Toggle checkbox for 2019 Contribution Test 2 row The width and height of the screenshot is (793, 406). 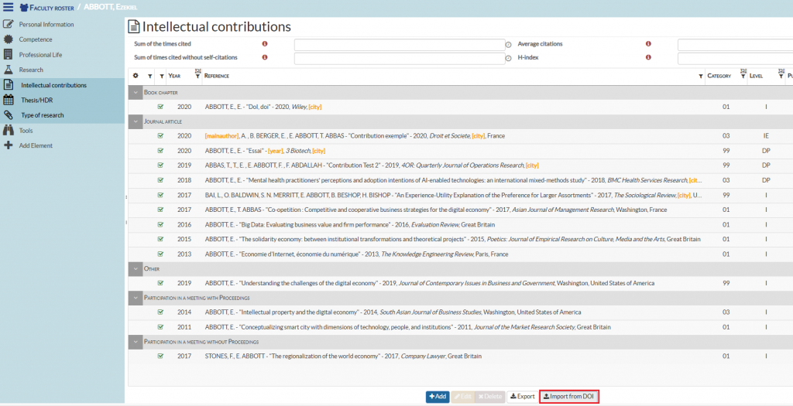160,165
